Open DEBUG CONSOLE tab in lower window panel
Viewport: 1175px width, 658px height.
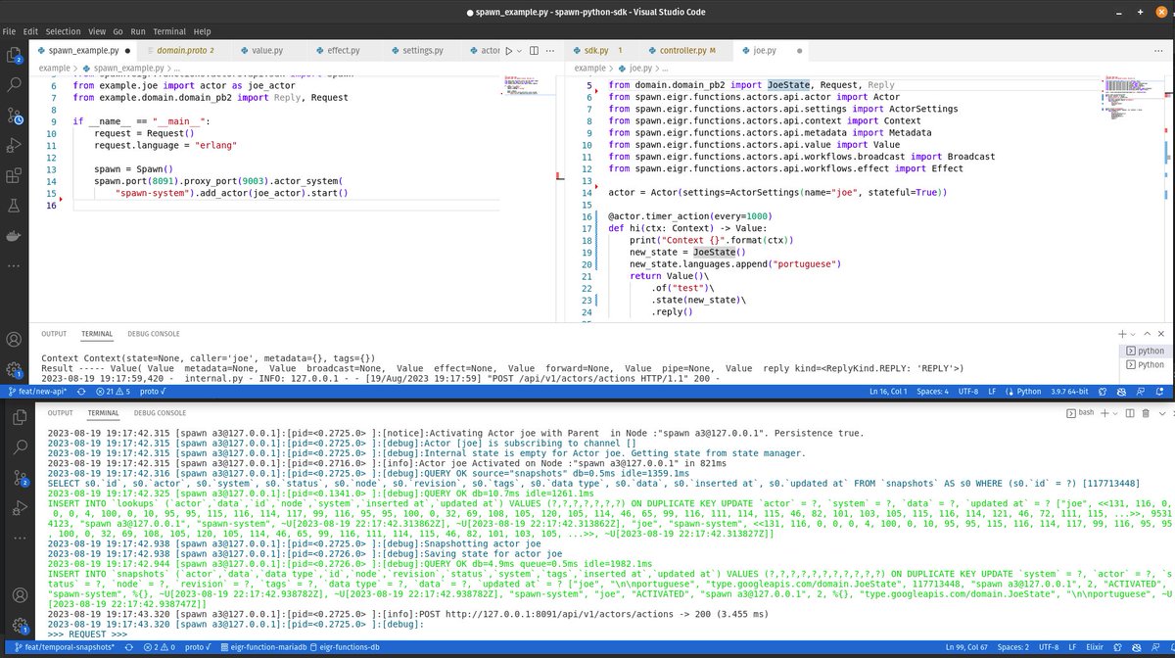(x=160, y=413)
